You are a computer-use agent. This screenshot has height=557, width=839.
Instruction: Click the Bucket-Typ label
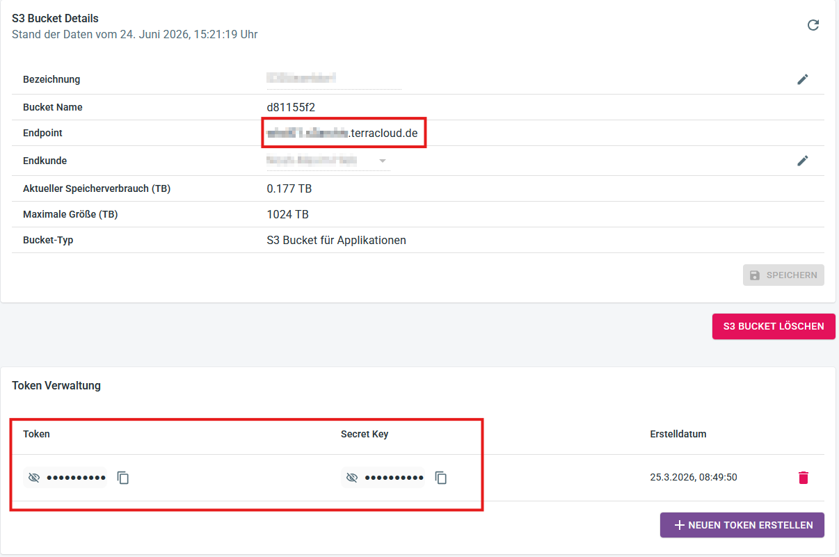click(48, 240)
